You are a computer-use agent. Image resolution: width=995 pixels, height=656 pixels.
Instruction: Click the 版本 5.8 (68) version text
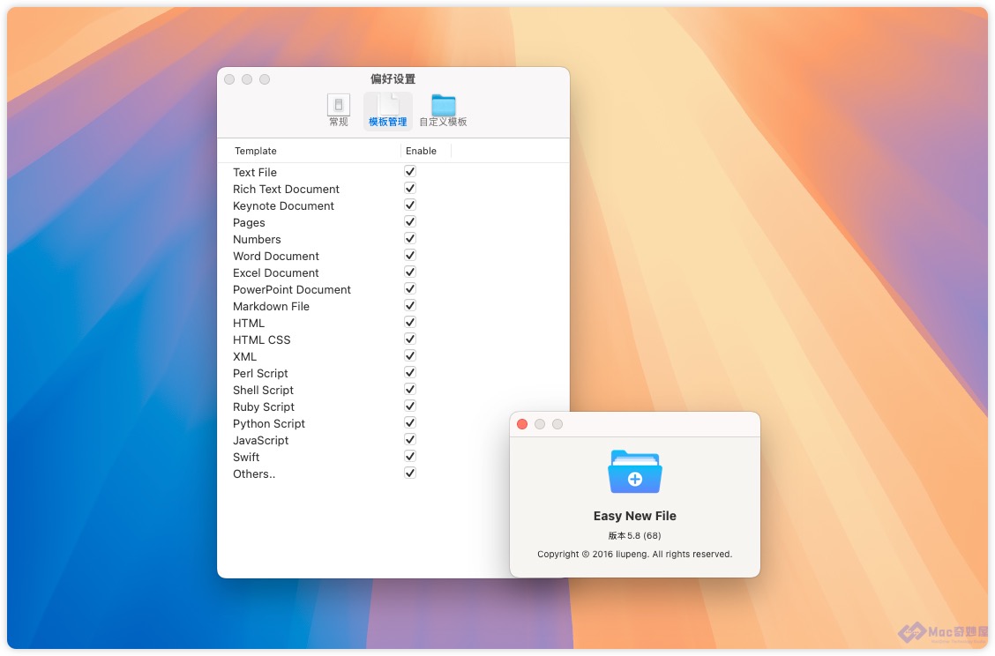pyautogui.click(x=634, y=535)
